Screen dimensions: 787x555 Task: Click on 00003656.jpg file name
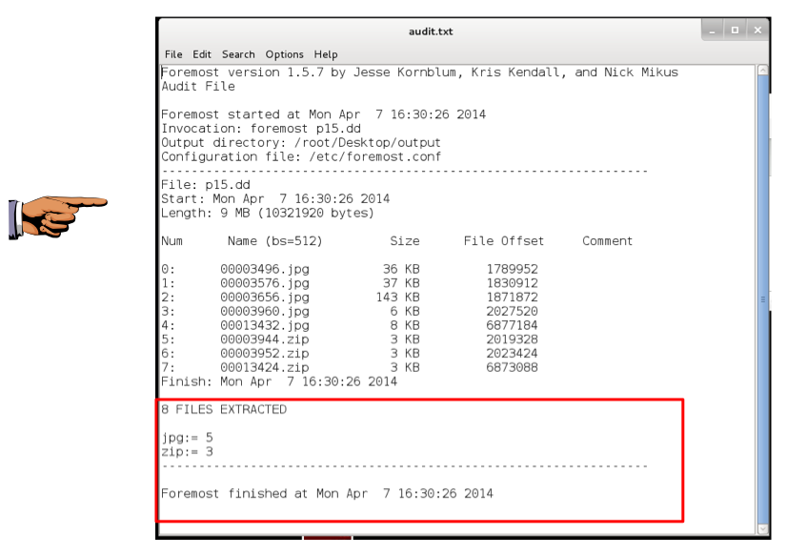[265, 298]
